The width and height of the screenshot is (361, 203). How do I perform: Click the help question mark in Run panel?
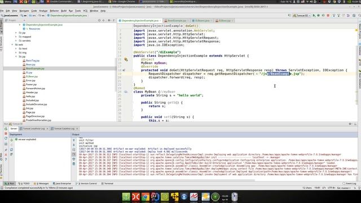pos(6,159)
